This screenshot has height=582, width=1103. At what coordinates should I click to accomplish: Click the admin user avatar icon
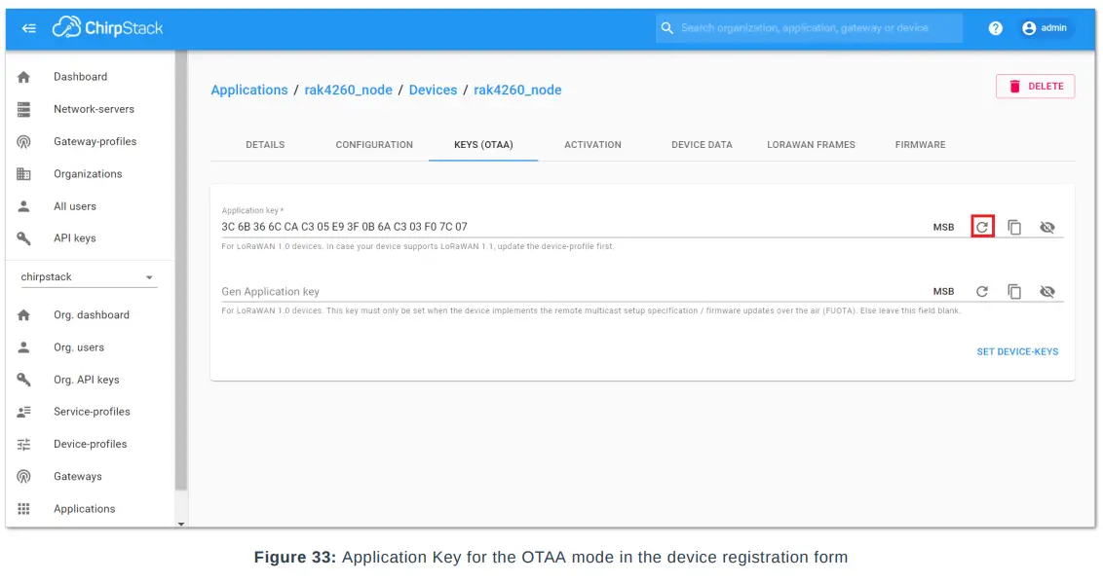click(1029, 28)
